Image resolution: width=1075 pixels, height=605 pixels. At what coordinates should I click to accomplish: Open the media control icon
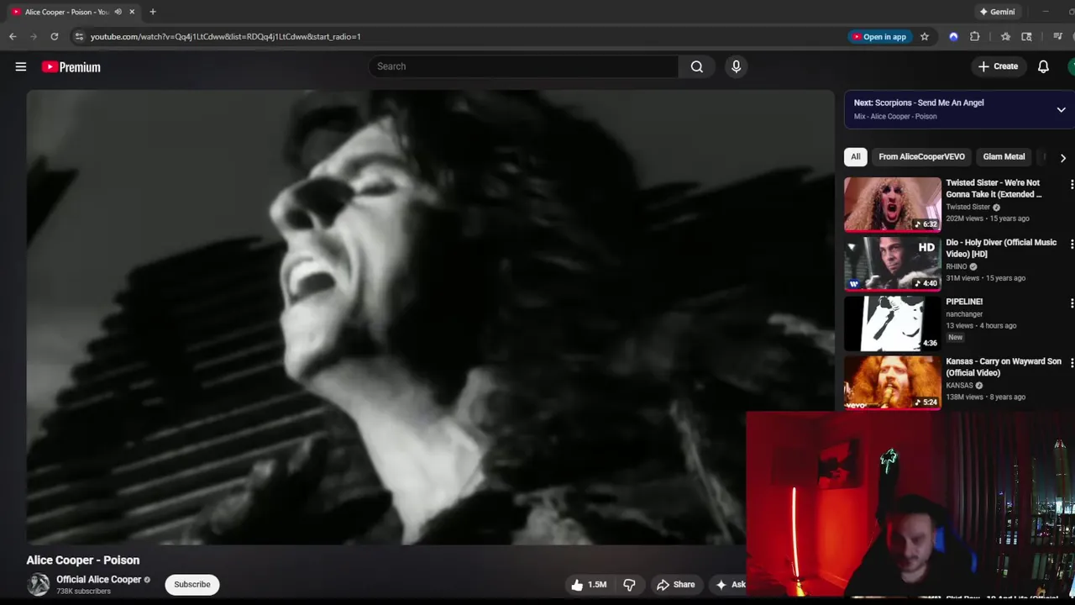click(1057, 37)
